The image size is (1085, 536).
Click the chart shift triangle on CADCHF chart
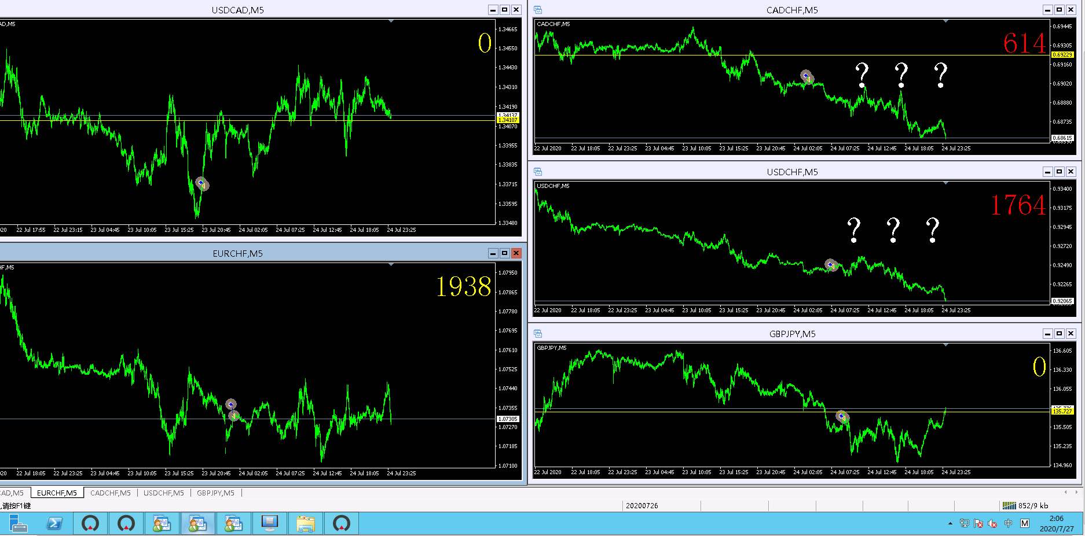tap(946, 21)
